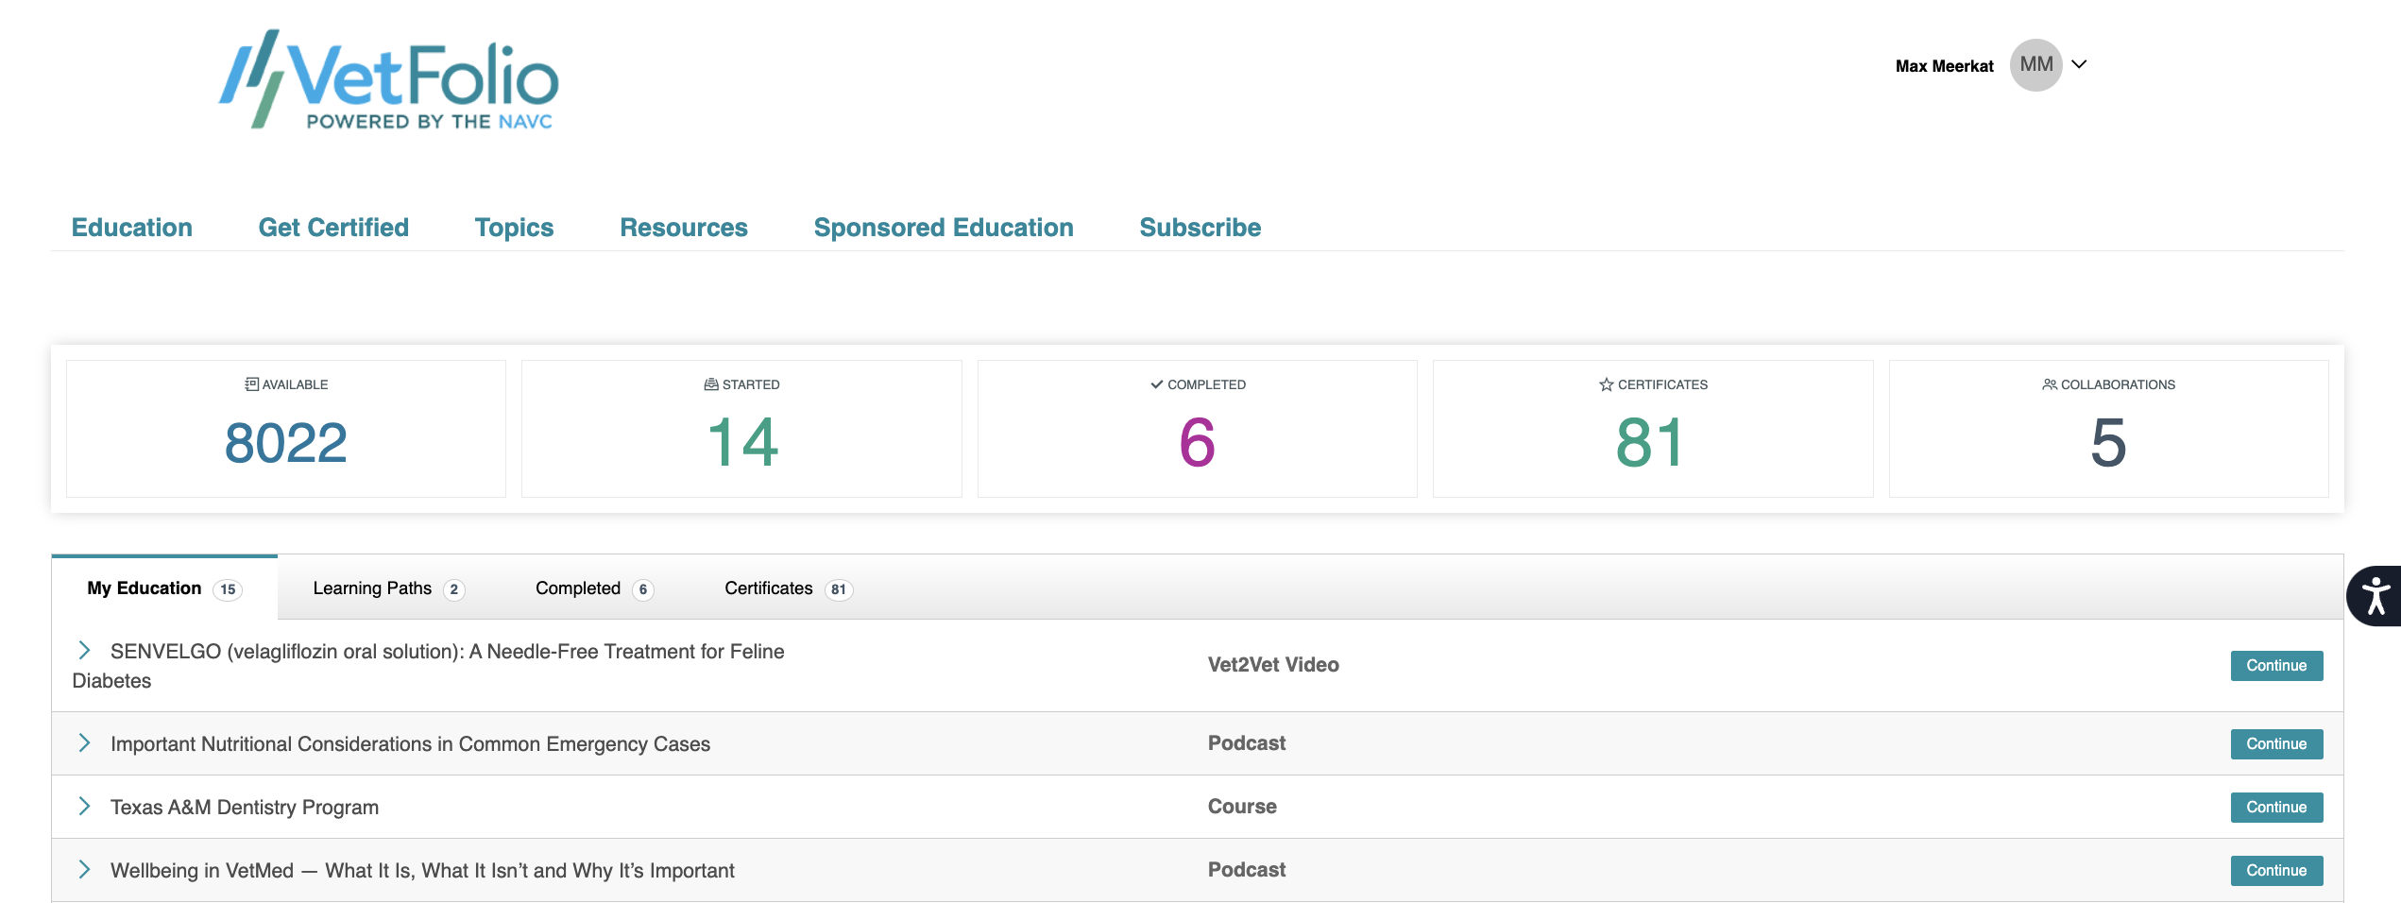Click the VetFolio logo

tap(389, 79)
